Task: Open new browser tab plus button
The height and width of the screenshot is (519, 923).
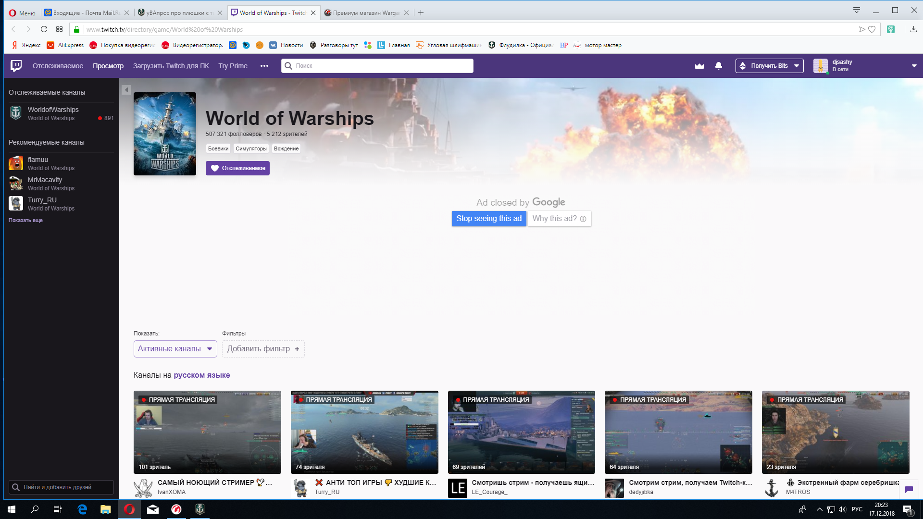Action: click(x=421, y=13)
